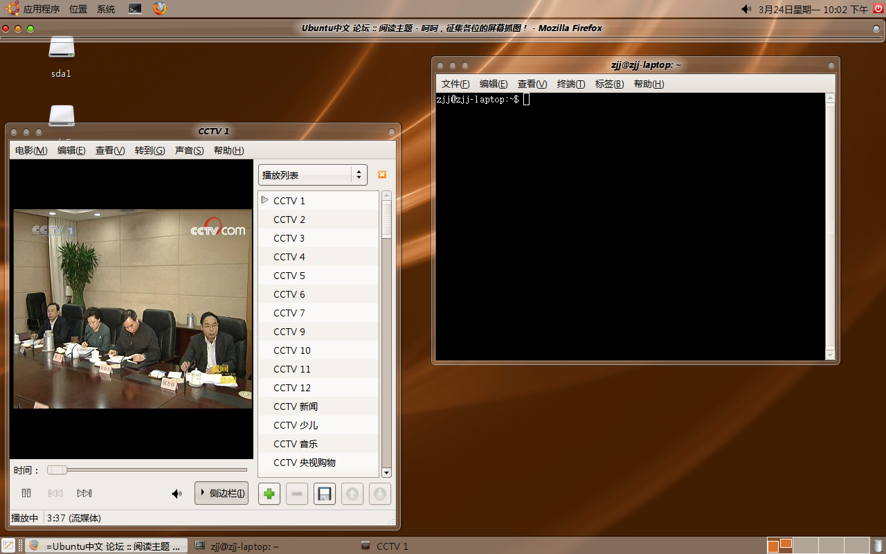Open the sda1 drive desktop icon
The image size is (886, 554).
pos(62,57)
